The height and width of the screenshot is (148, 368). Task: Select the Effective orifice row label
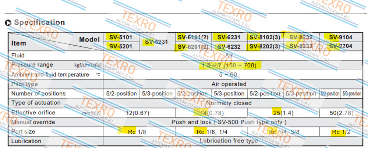coord(33,112)
